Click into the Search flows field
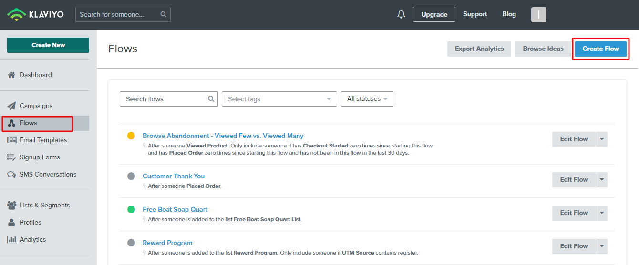The image size is (639, 265). coord(165,99)
